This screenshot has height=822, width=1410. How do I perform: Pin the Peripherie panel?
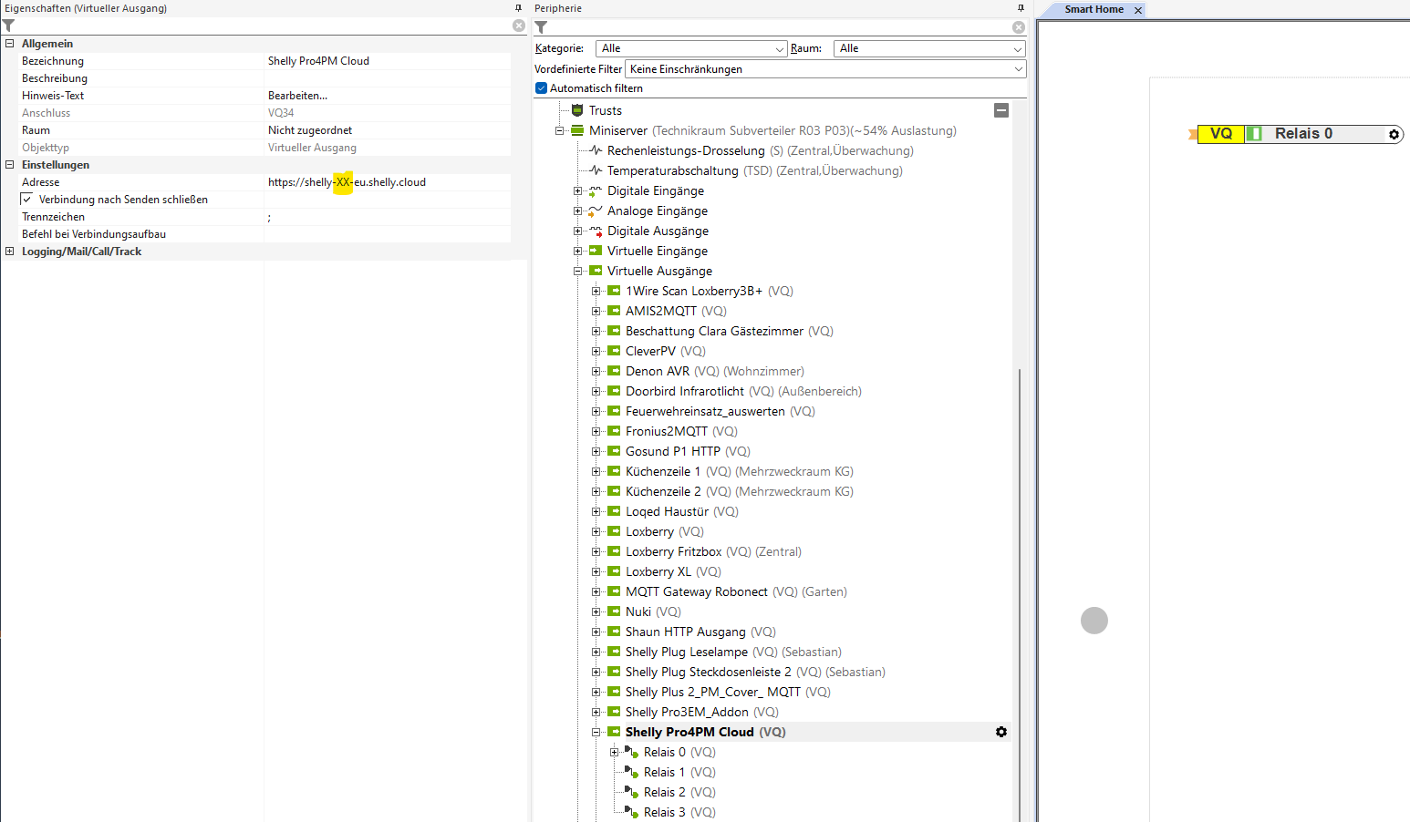tap(1021, 8)
